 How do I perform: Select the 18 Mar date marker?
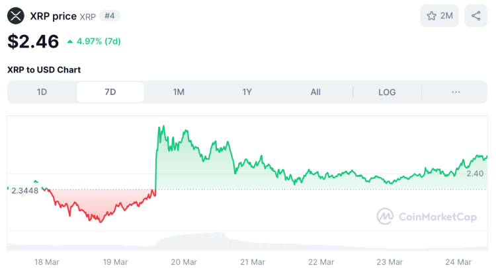click(x=47, y=261)
